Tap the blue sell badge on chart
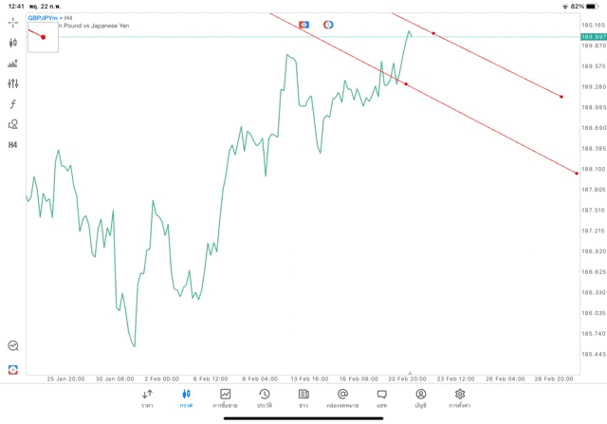The width and height of the screenshot is (607, 424). point(303,24)
